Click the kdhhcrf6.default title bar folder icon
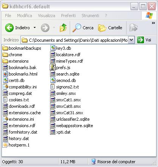158x167 pixels. click(5, 6)
